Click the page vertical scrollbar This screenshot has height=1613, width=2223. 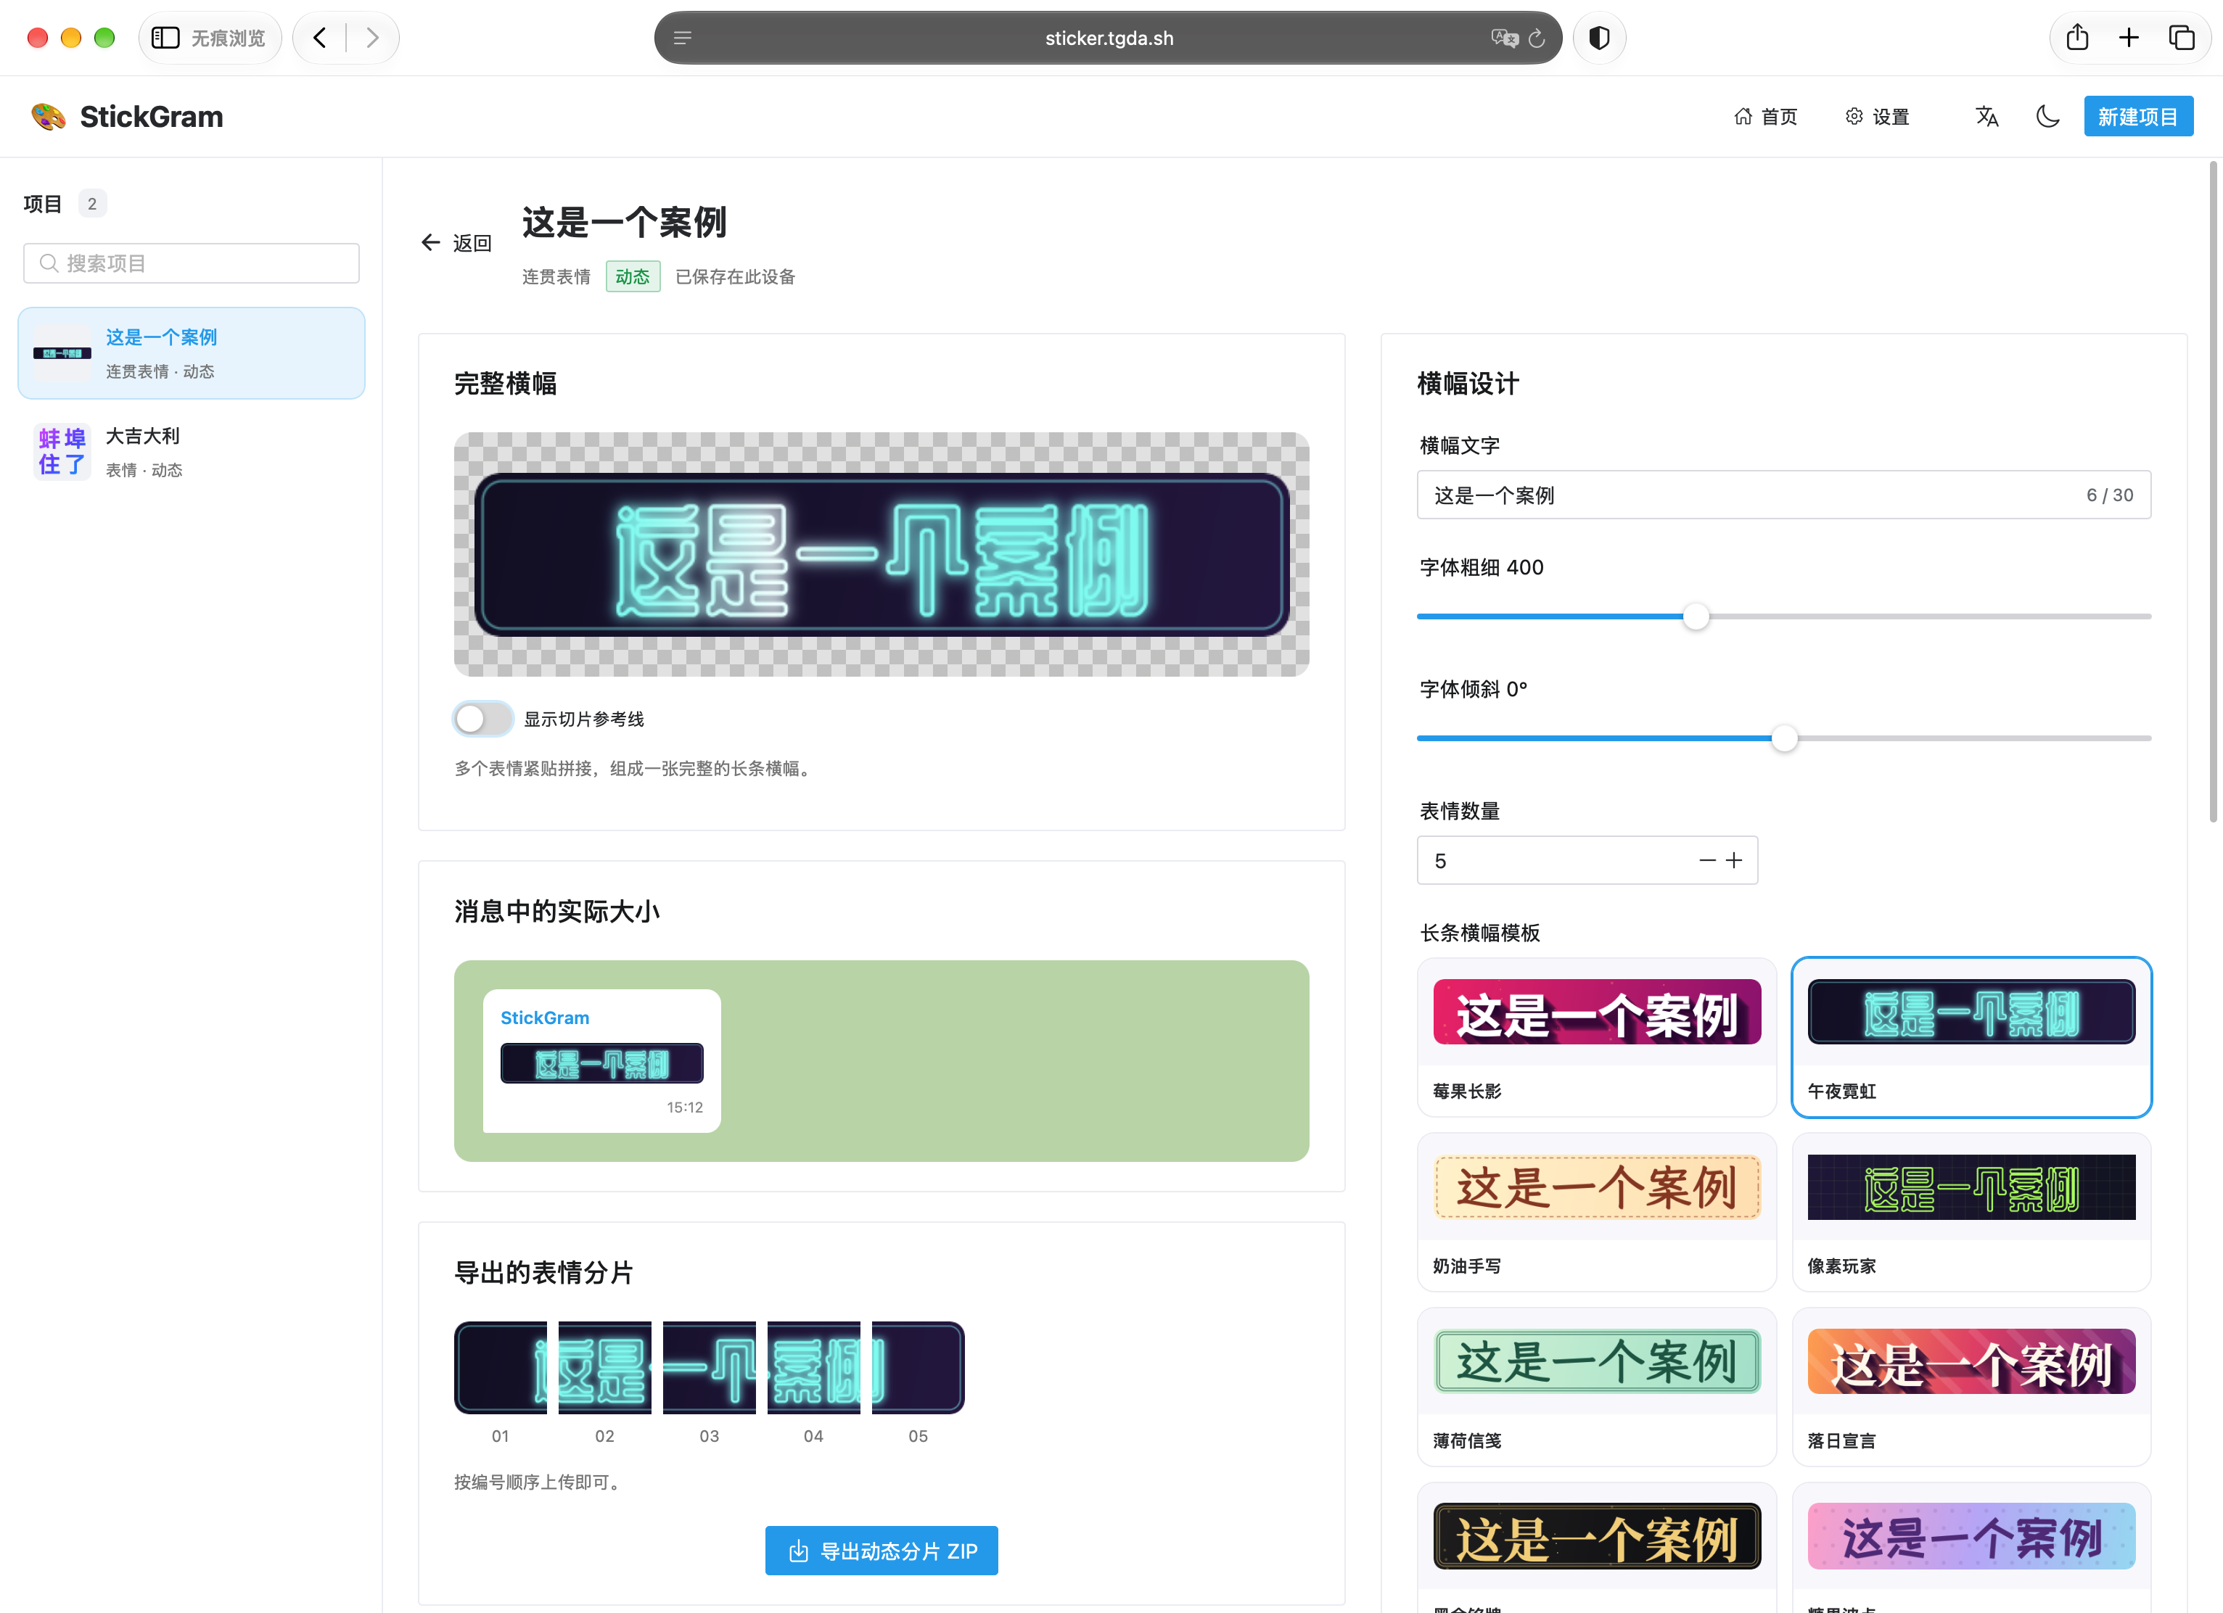coord(2212,493)
